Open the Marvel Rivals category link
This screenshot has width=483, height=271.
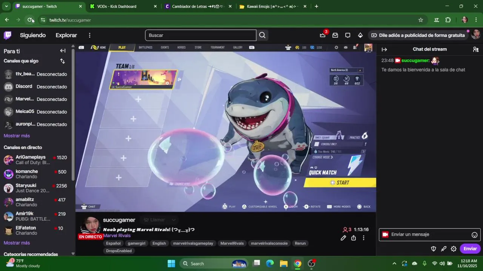click(117, 236)
